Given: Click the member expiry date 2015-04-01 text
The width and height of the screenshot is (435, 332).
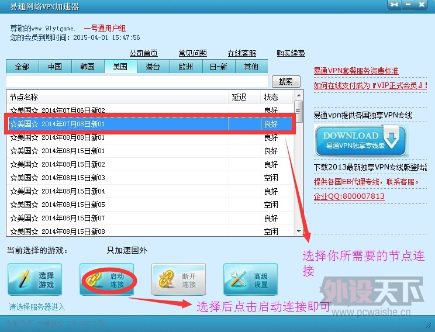Looking at the screenshot, I should click(x=106, y=37).
